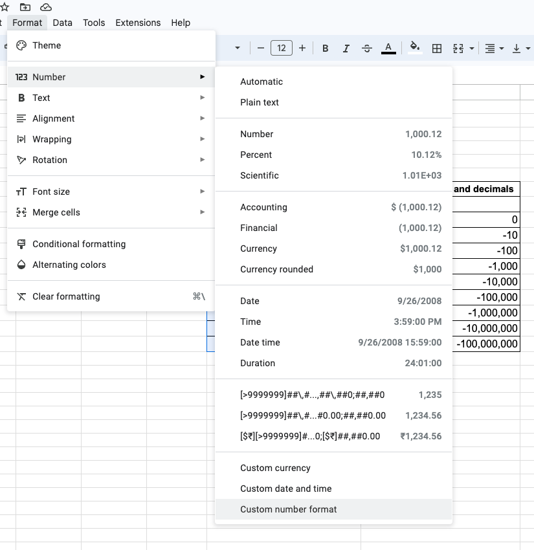Open the borders tool
The width and height of the screenshot is (534, 550).
(x=436, y=48)
